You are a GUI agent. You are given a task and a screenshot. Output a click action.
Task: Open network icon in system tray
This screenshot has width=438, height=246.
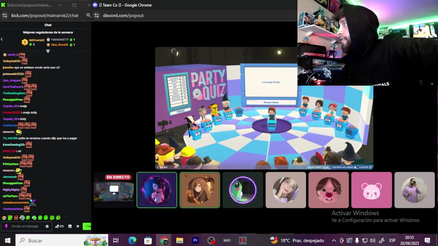point(365,241)
